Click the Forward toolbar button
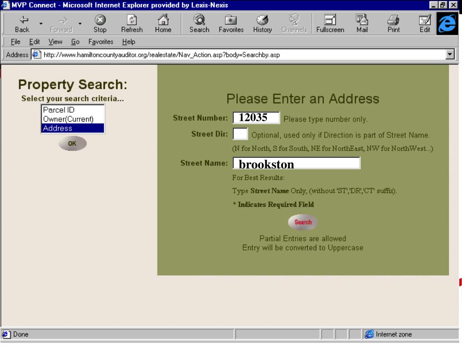The height and width of the screenshot is (346, 462). (61, 24)
